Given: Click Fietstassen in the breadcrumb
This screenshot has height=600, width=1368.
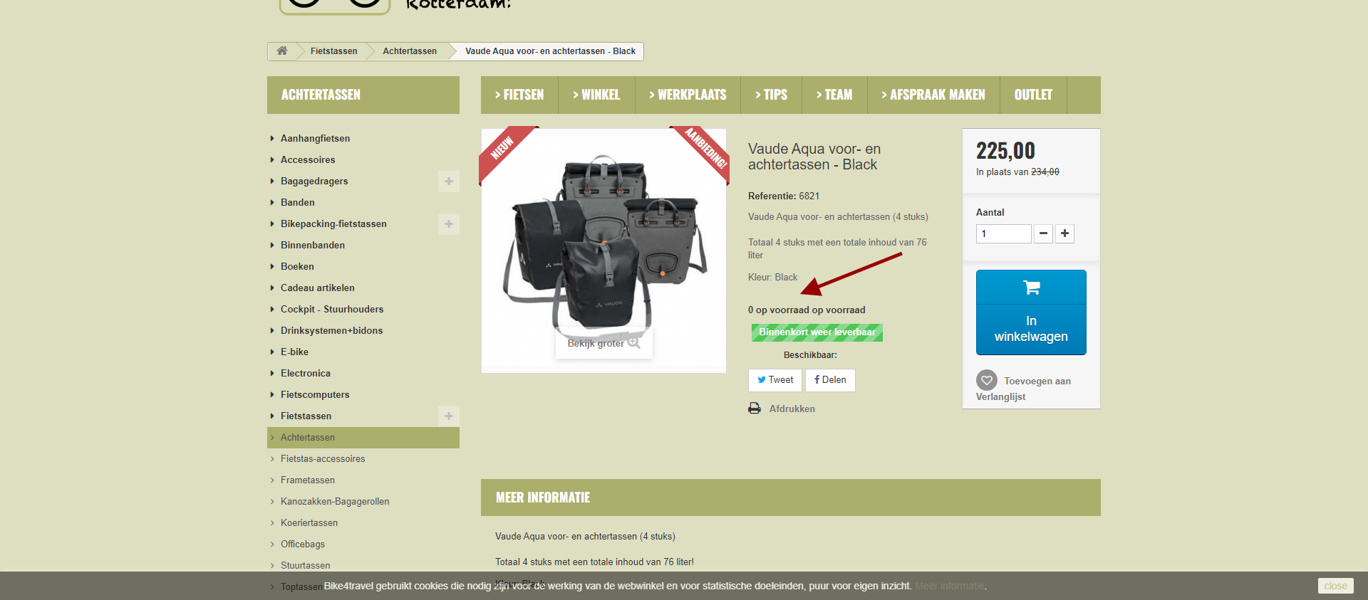Looking at the screenshot, I should (333, 51).
